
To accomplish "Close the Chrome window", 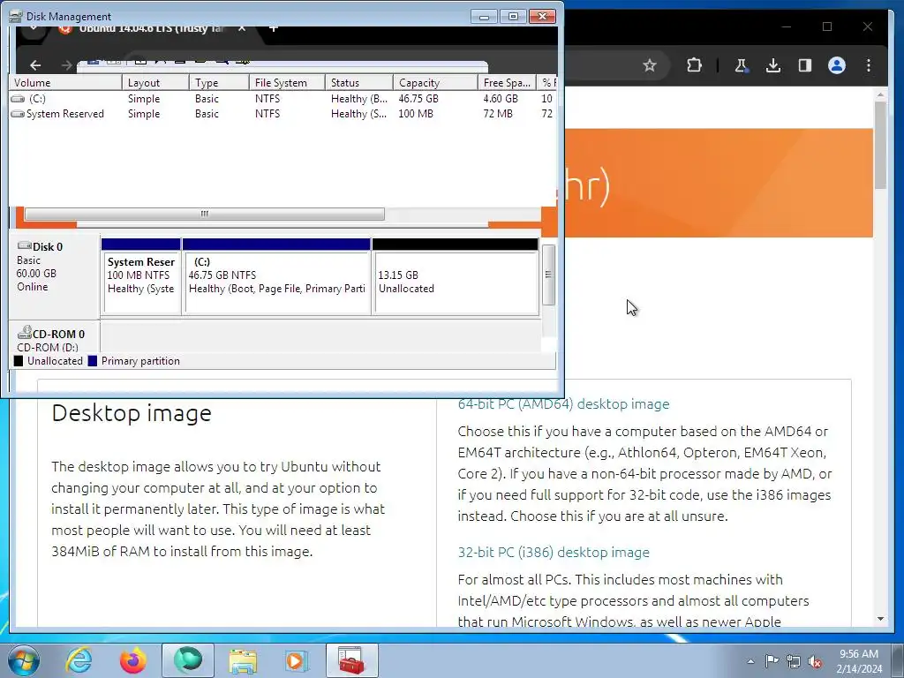I will coord(868,26).
